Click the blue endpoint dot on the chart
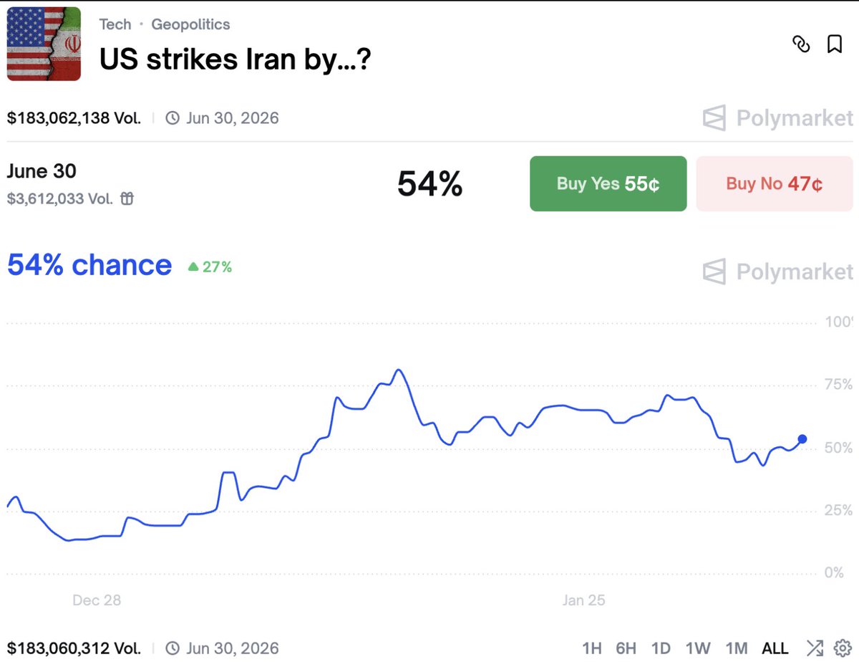This screenshot has width=859, height=662. (802, 439)
